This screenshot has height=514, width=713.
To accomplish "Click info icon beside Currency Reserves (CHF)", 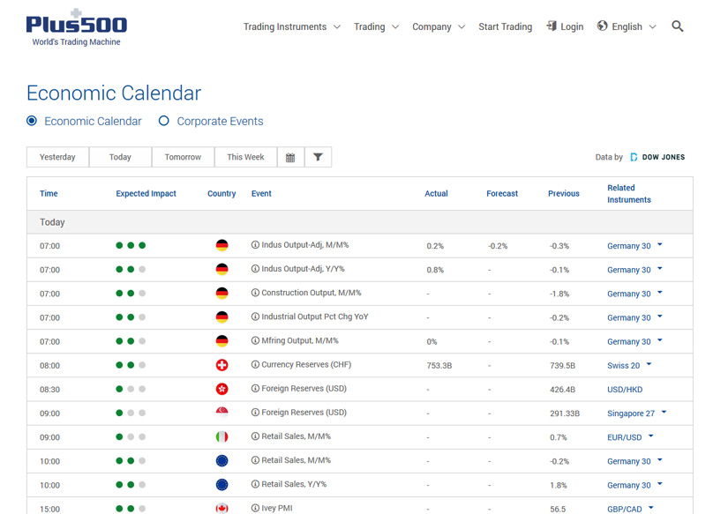I will tap(256, 365).
